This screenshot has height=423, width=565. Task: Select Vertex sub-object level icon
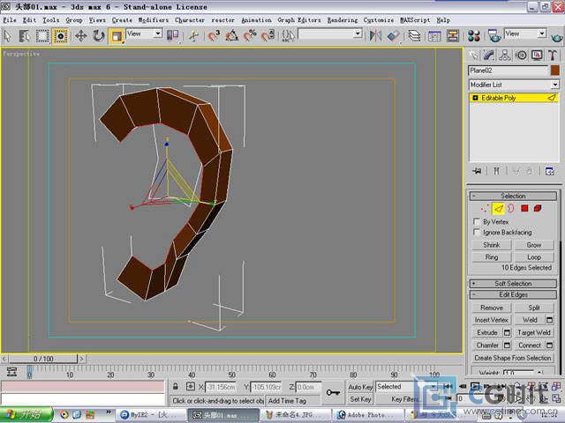[x=484, y=208]
